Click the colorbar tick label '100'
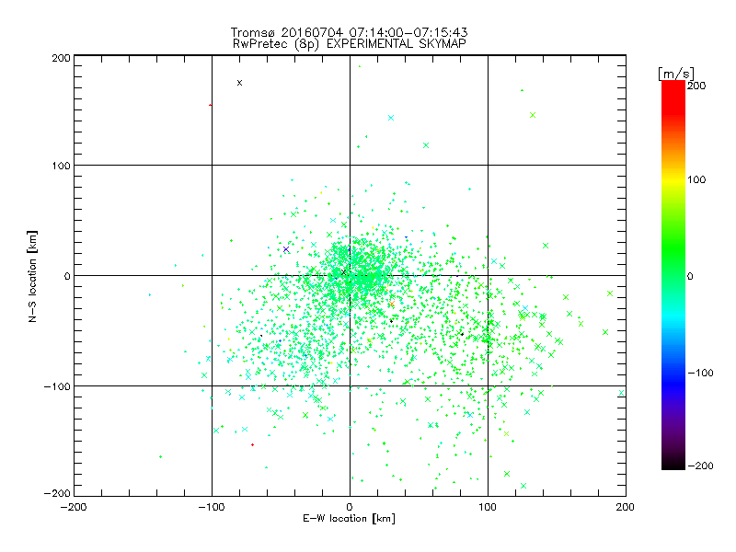Image resolution: width=736 pixels, height=552 pixels. [696, 179]
